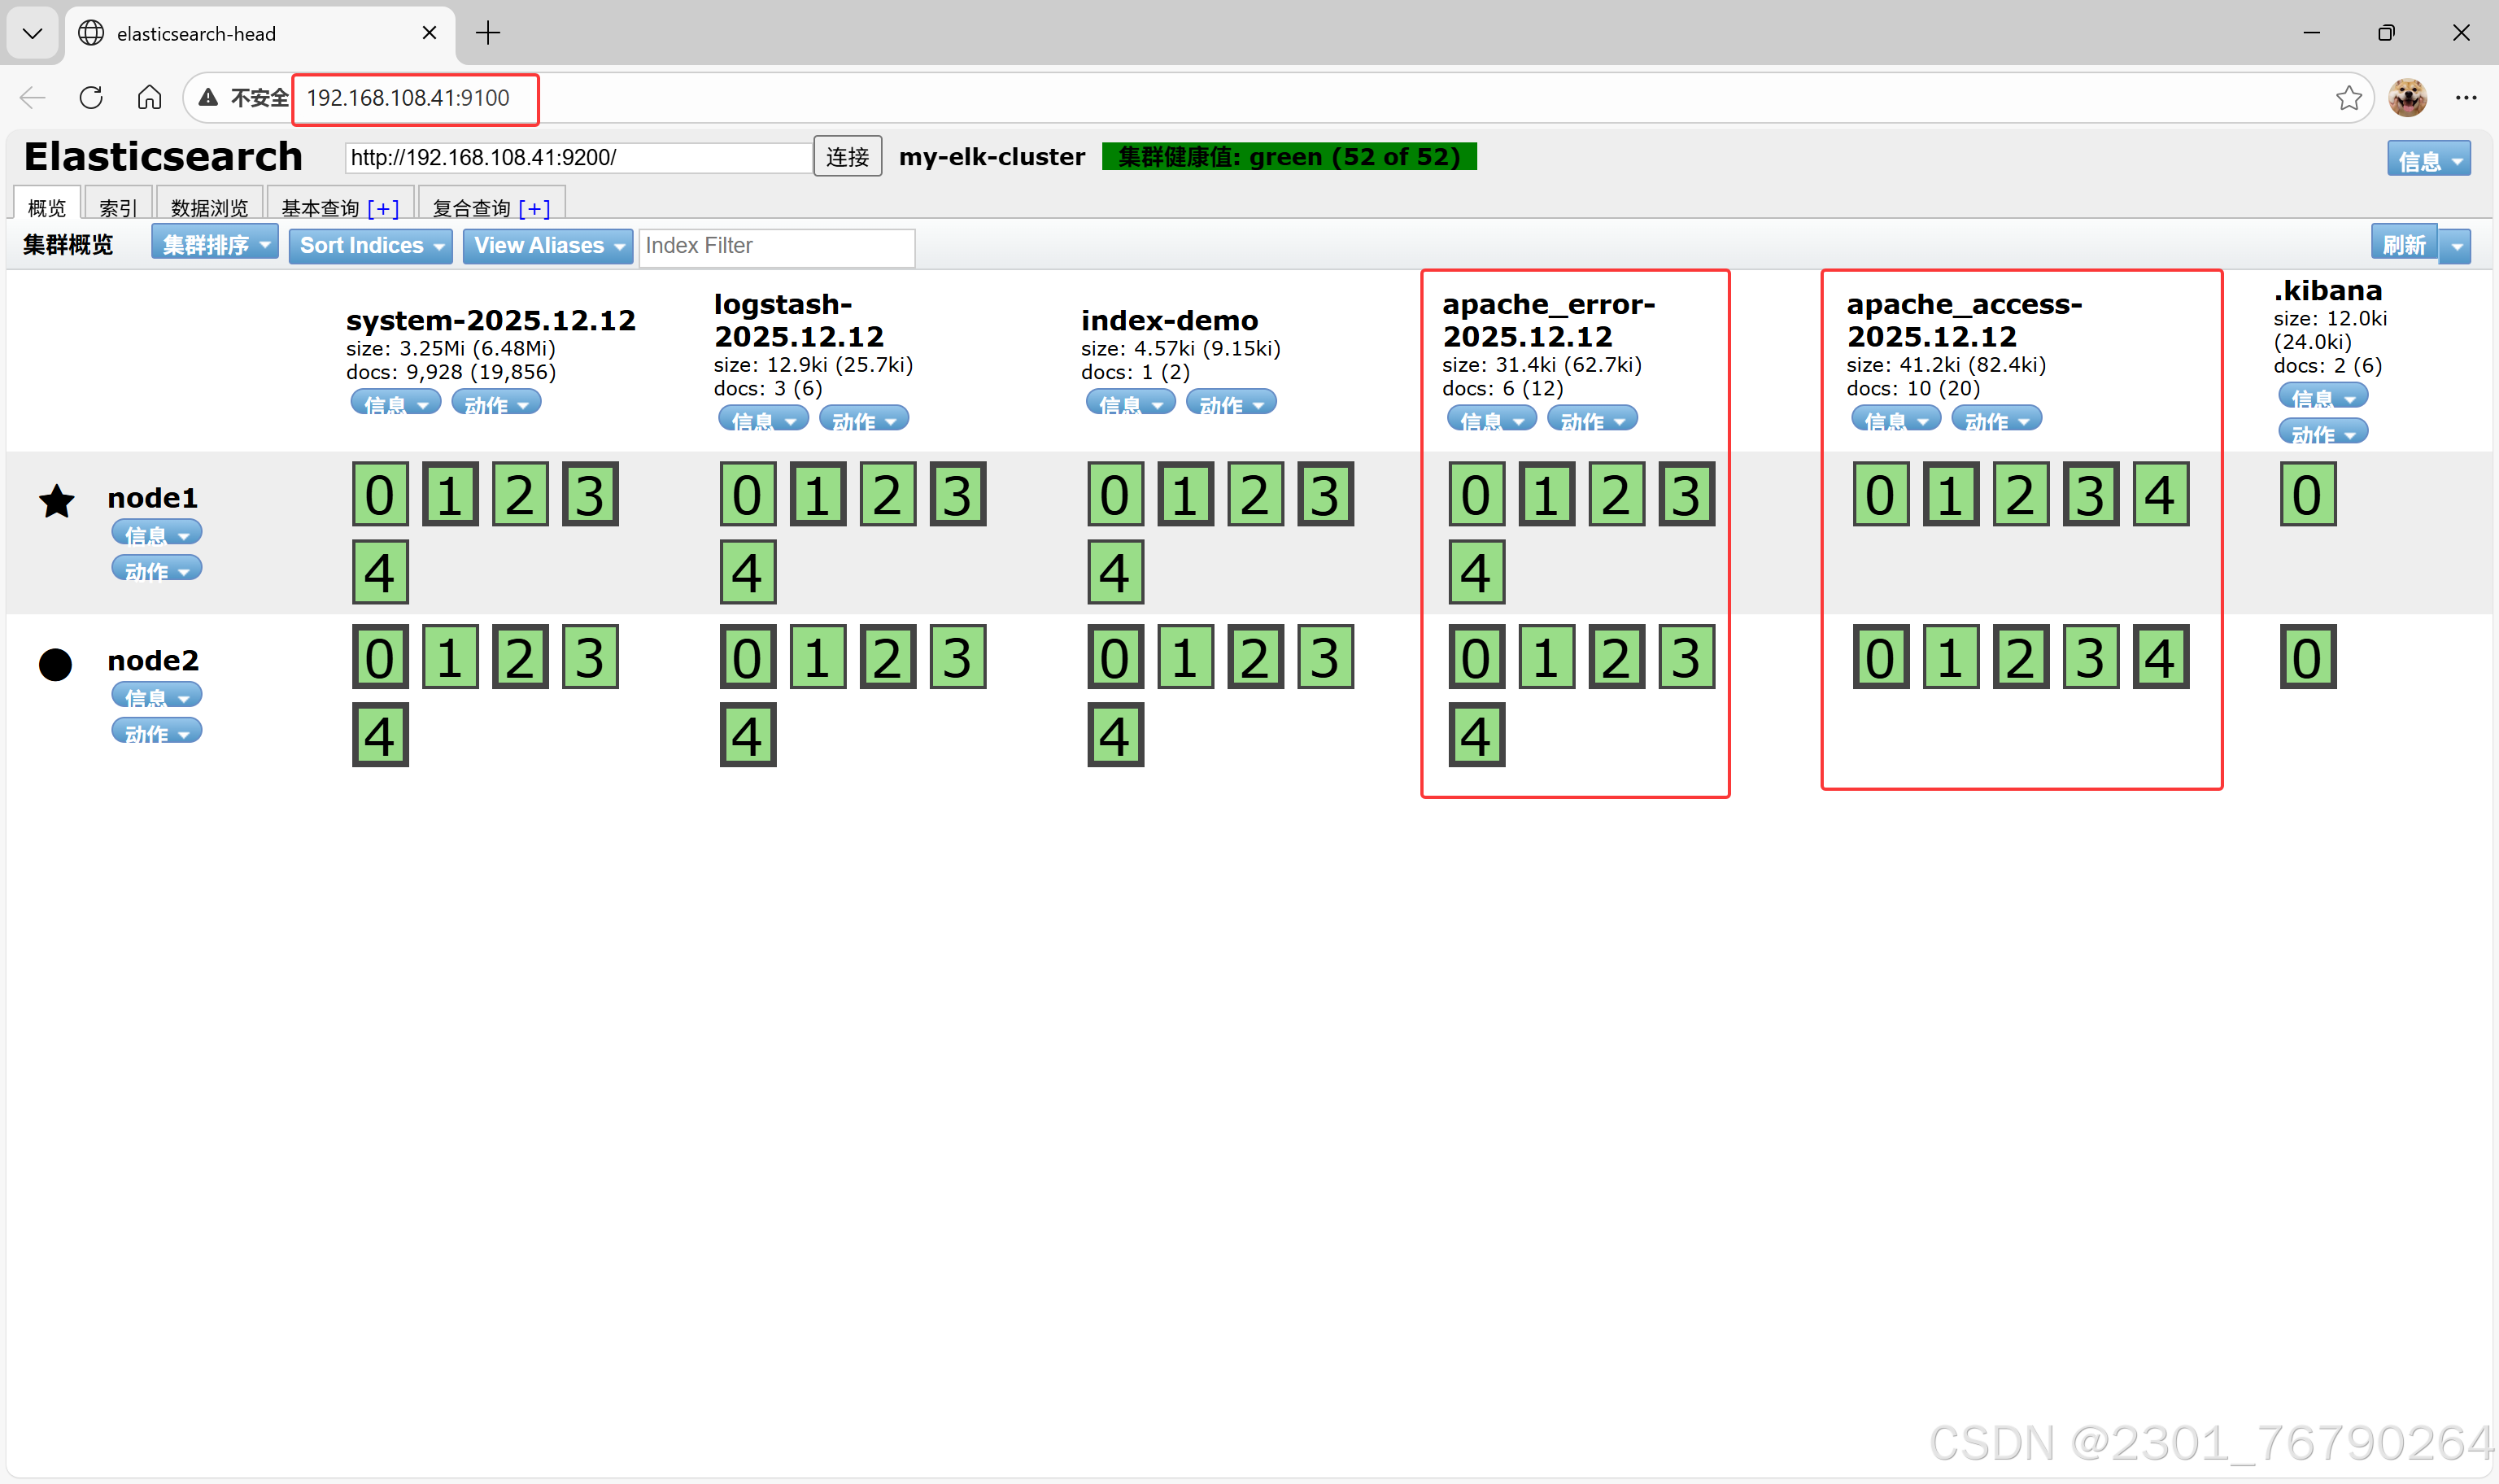2499x1484 pixels.
Task: Select the .kibana shard 0 on node1
Action: 2307,494
